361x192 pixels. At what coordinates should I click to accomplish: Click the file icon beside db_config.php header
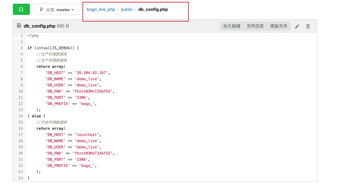pos(19,26)
